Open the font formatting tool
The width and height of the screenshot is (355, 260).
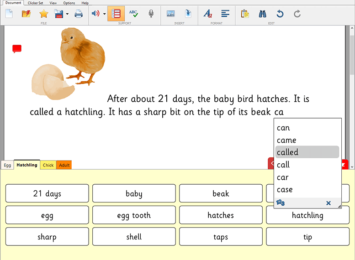point(208,14)
